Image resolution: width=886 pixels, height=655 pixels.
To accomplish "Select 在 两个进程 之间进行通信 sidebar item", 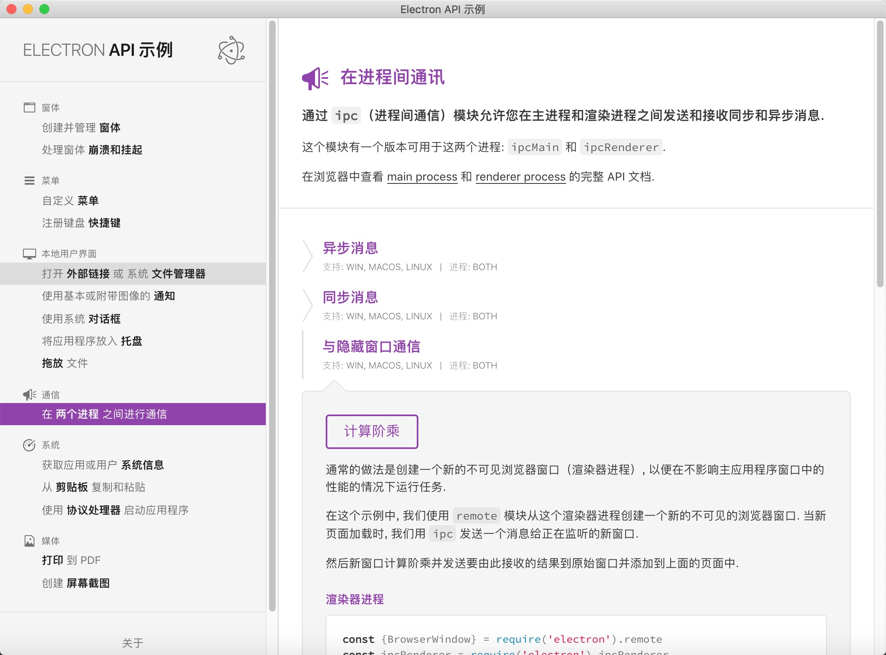I will tap(105, 414).
